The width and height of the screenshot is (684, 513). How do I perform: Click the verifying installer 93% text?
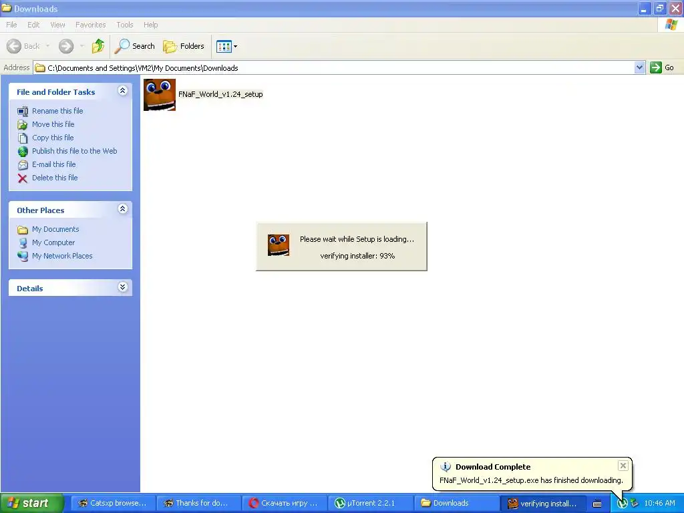click(x=357, y=256)
